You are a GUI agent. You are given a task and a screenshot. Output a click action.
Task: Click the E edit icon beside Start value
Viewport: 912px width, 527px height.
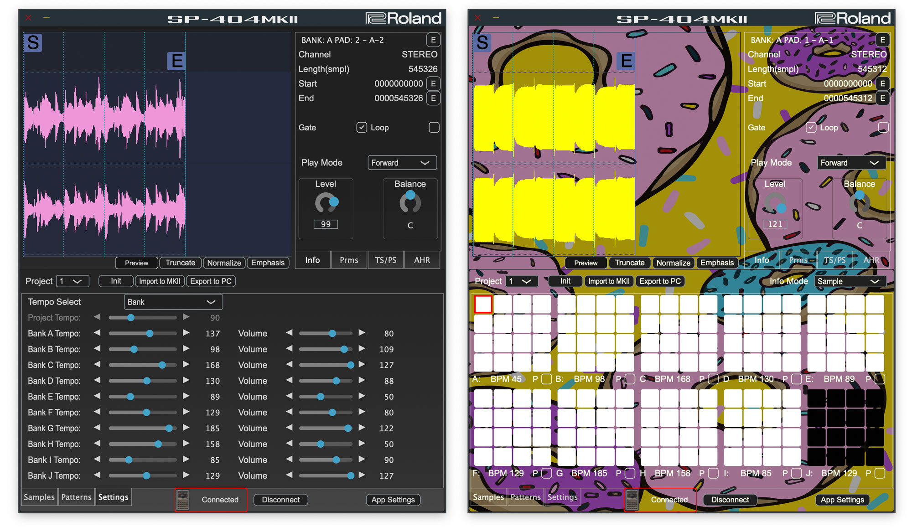click(433, 84)
